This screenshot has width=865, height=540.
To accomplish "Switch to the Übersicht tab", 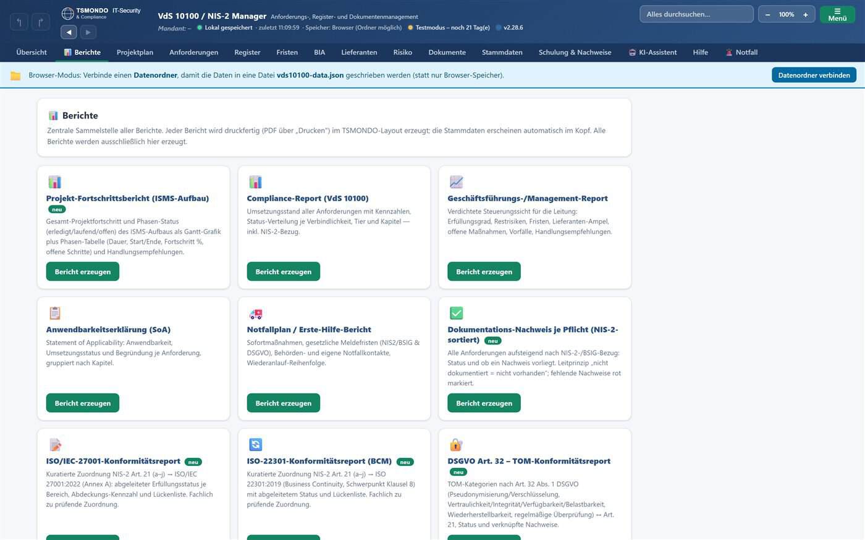I will coord(32,52).
